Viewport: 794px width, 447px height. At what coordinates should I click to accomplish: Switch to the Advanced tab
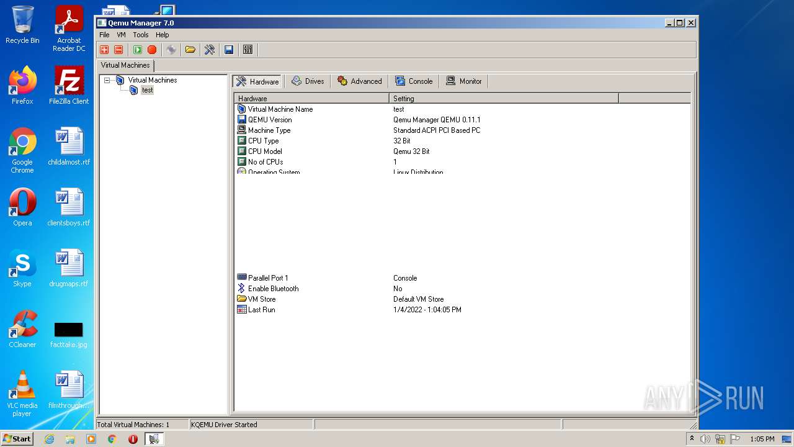click(359, 81)
